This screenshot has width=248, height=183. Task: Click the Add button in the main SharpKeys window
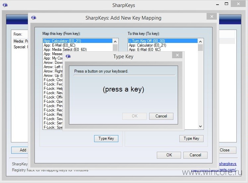pyautogui.click(x=20, y=150)
